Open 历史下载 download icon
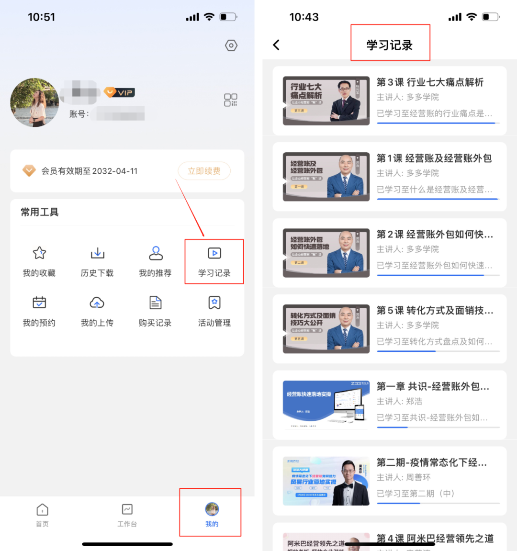Viewport: 517px width, 551px height. click(97, 253)
